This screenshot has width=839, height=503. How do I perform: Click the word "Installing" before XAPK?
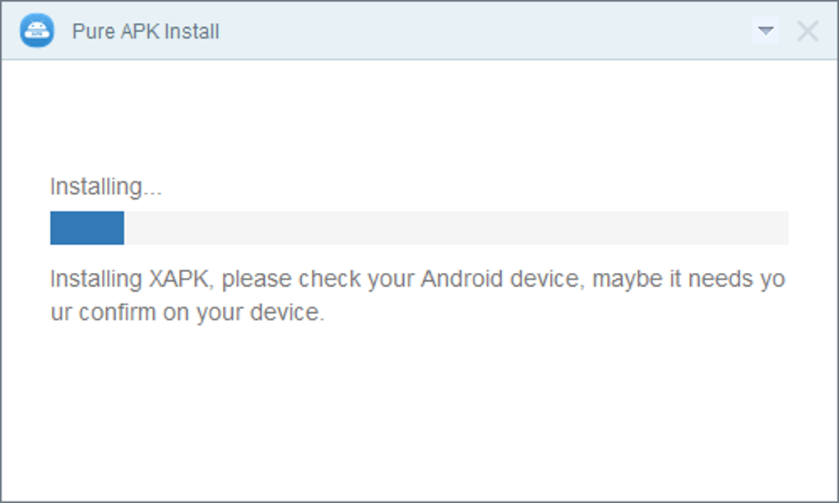(x=96, y=279)
